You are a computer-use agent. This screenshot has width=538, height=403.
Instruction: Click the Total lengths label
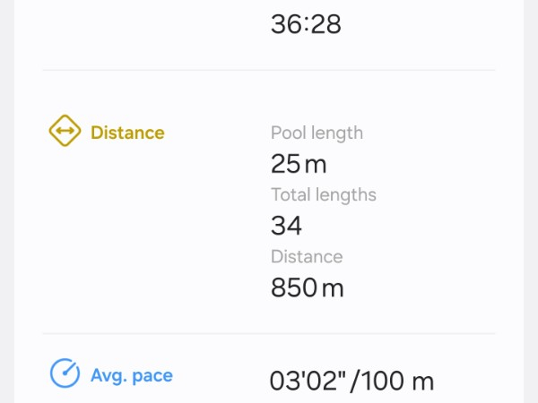[x=323, y=194]
